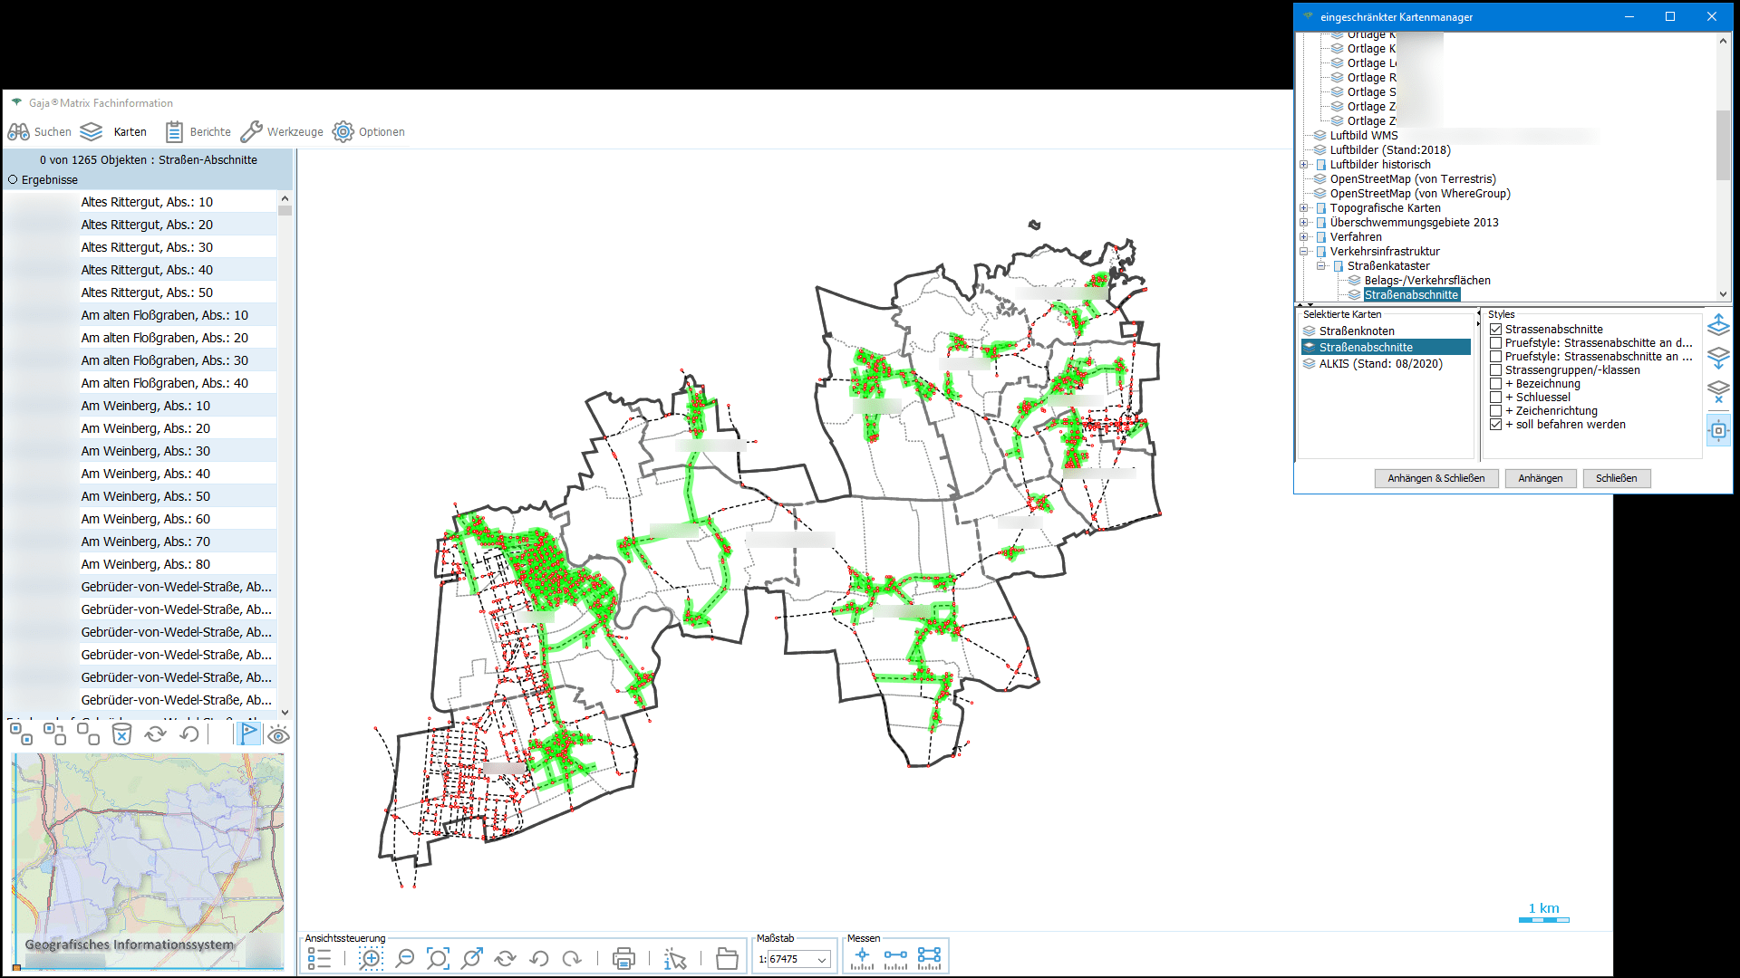Screen dimensions: 1740x978
Task: Uncheck the Strassenabschnitte style checkbox
Action: coord(1496,330)
